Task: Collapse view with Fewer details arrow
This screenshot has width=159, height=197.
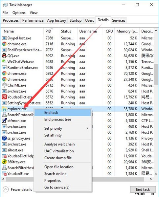Action: pyautogui.click(x=6, y=189)
